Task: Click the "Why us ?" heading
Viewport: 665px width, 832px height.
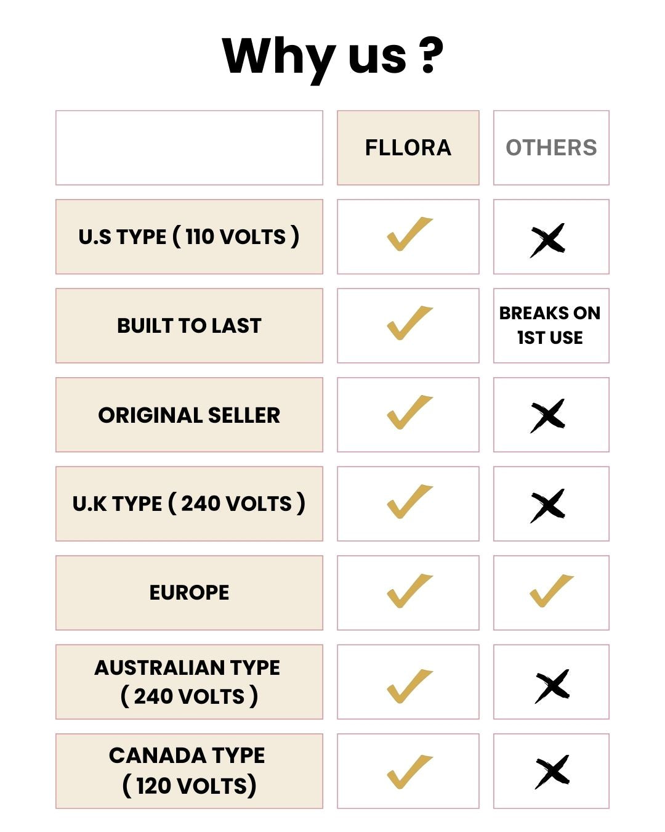Action: pyautogui.click(x=332, y=56)
